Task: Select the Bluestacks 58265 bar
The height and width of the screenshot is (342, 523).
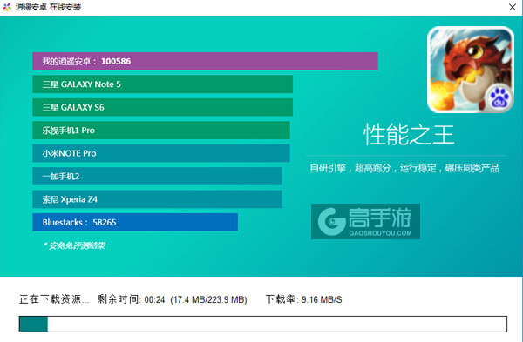Action: pyautogui.click(x=135, y=222)
